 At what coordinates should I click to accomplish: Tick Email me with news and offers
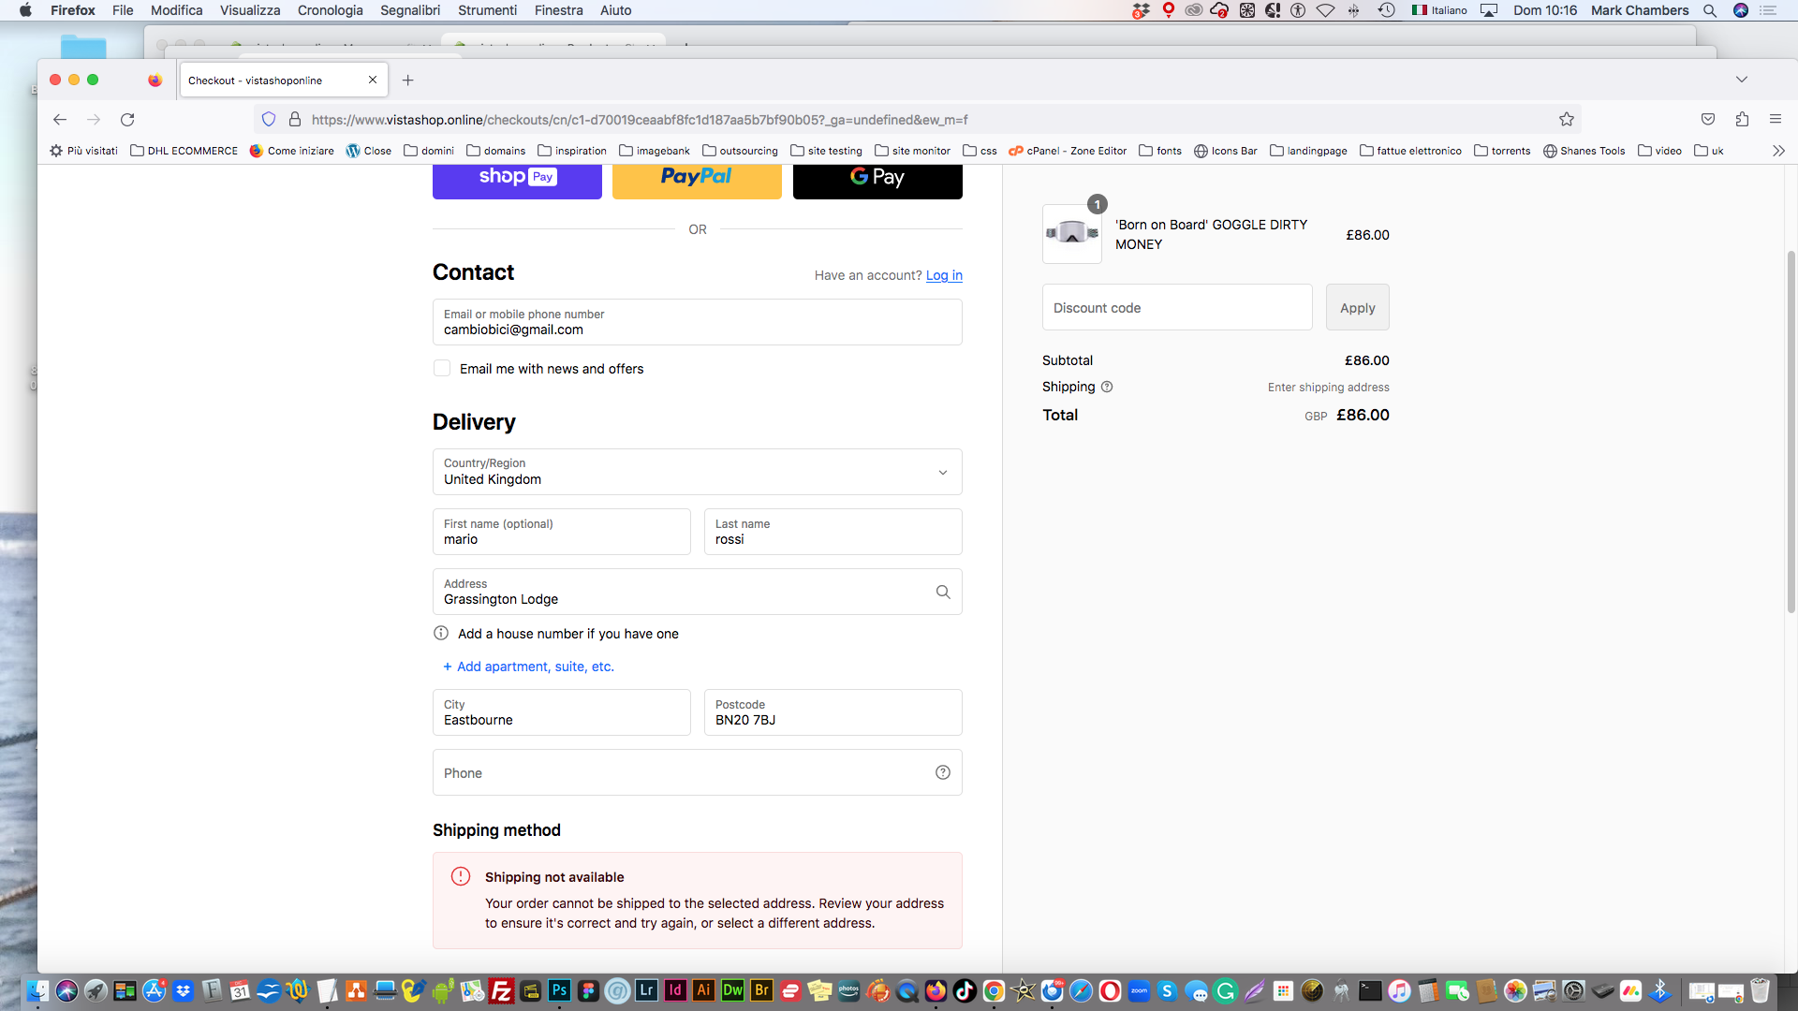click(442, 369)
